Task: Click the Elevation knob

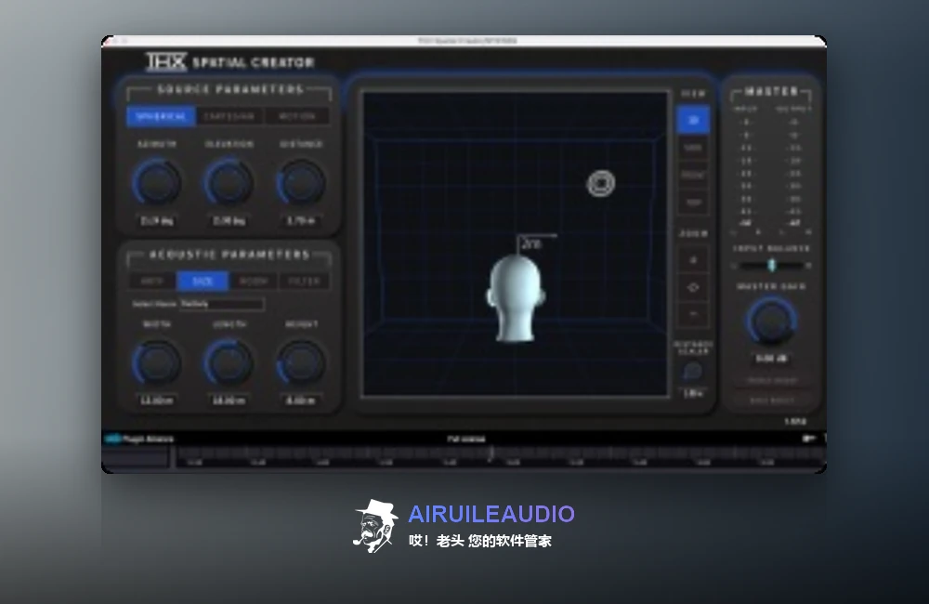Action: tap(229, 182)
